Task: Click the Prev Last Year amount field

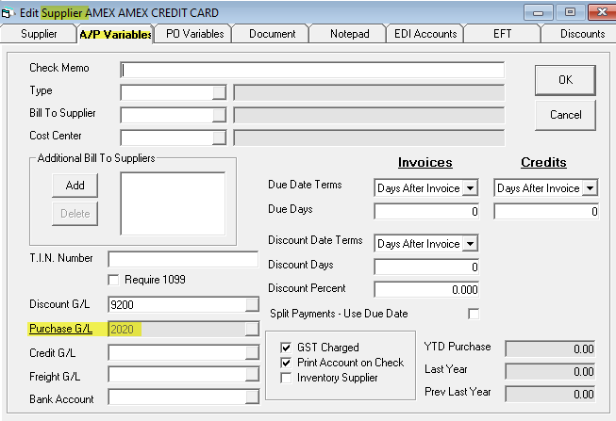Action: [x=550, y=394]
